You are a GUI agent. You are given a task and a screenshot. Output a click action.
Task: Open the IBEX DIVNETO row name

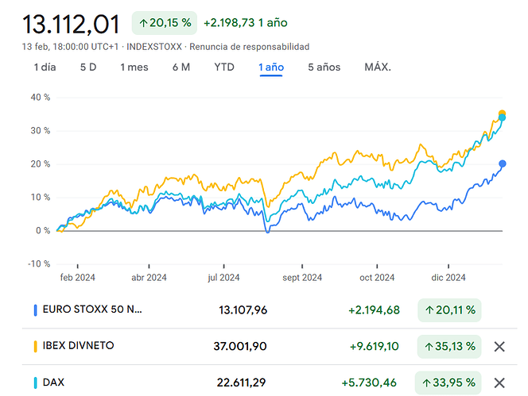78,345
